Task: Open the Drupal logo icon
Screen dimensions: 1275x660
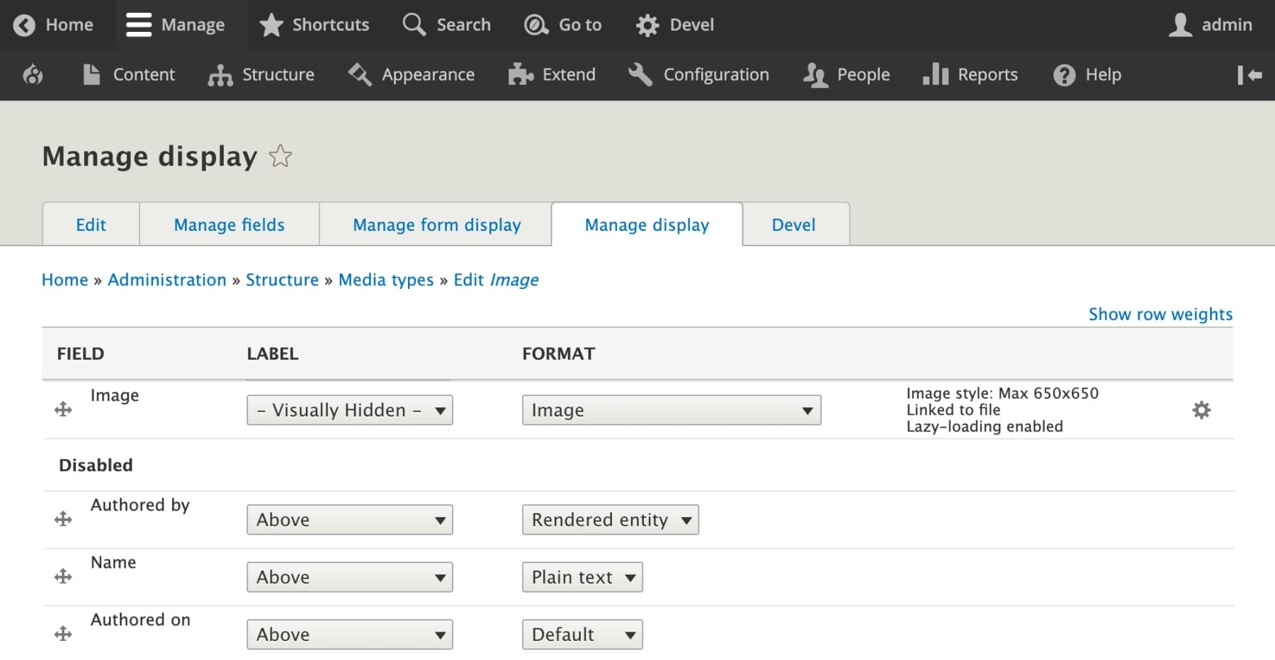Action: [32, 74]
